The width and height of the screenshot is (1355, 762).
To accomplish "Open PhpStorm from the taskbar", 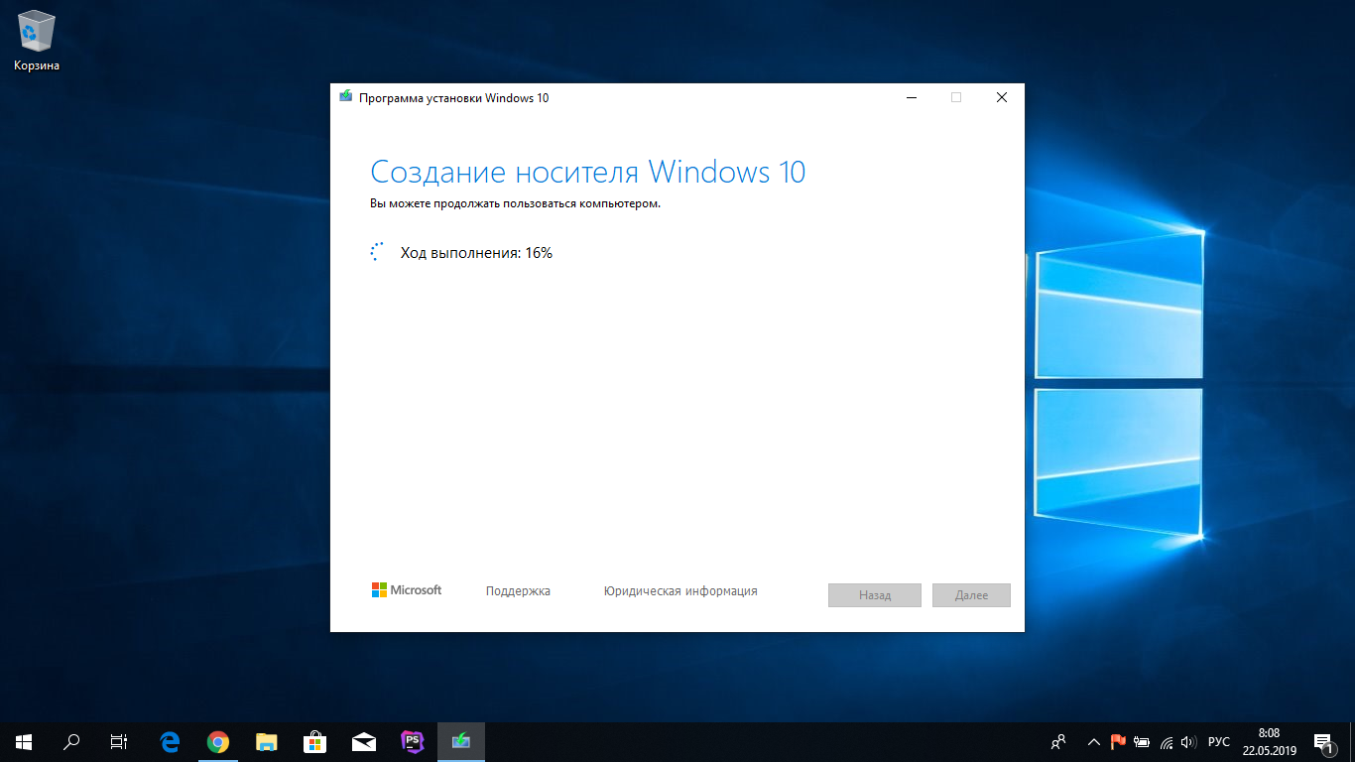I will 413,742.
